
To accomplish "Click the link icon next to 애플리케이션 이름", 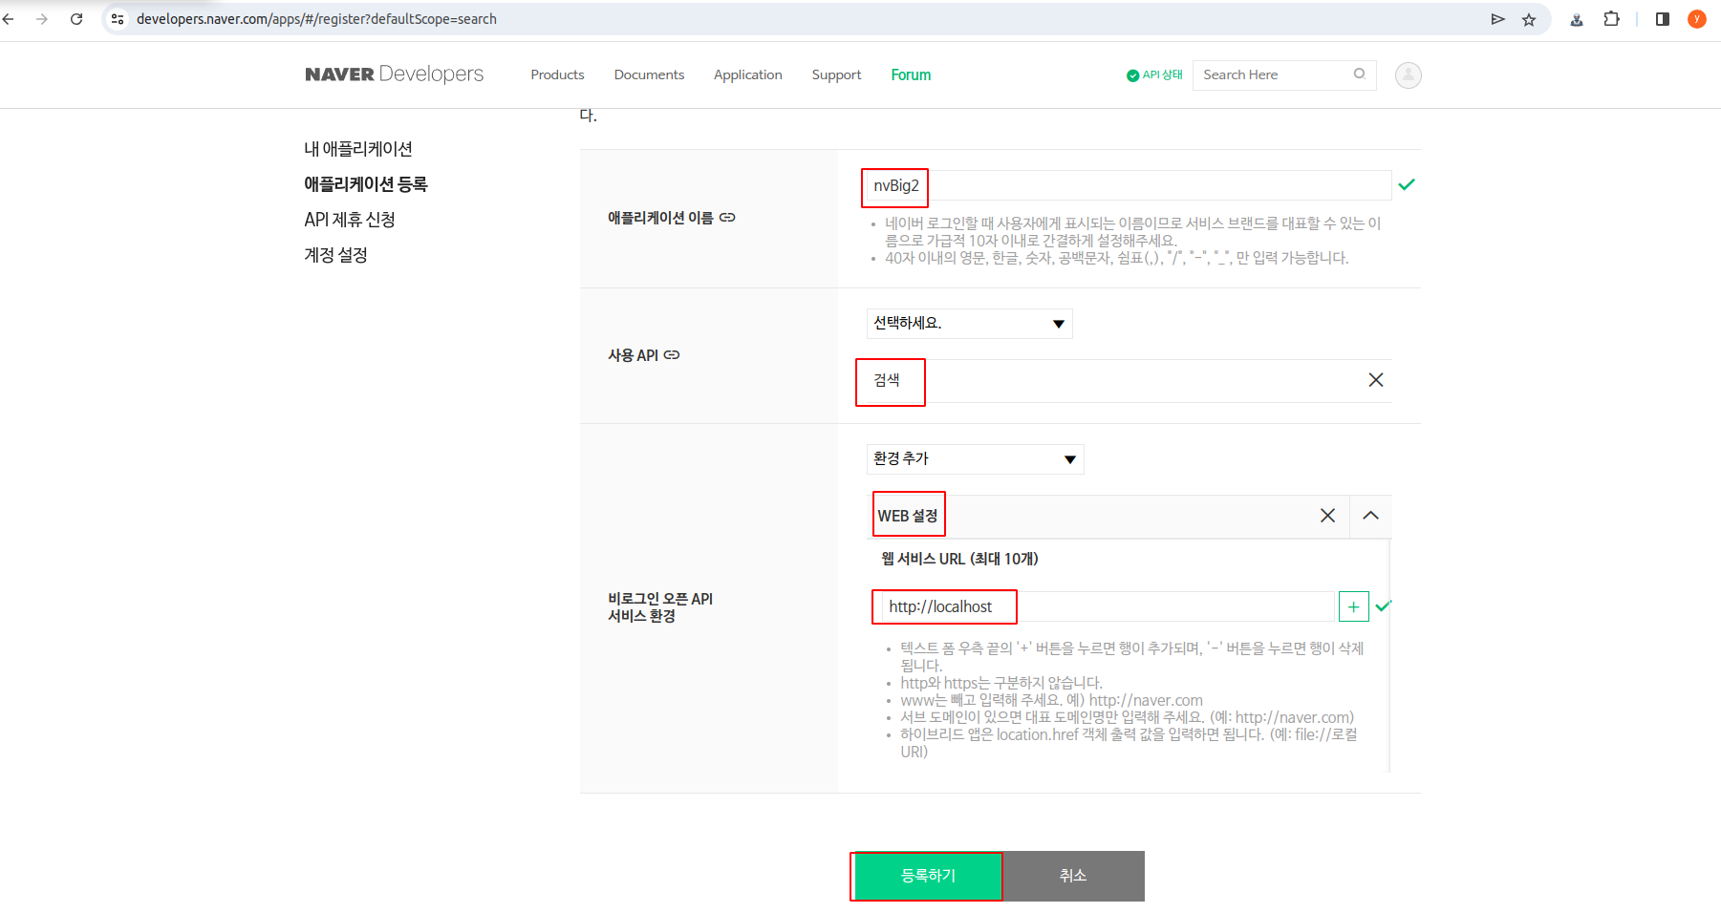I will point(727,218).
